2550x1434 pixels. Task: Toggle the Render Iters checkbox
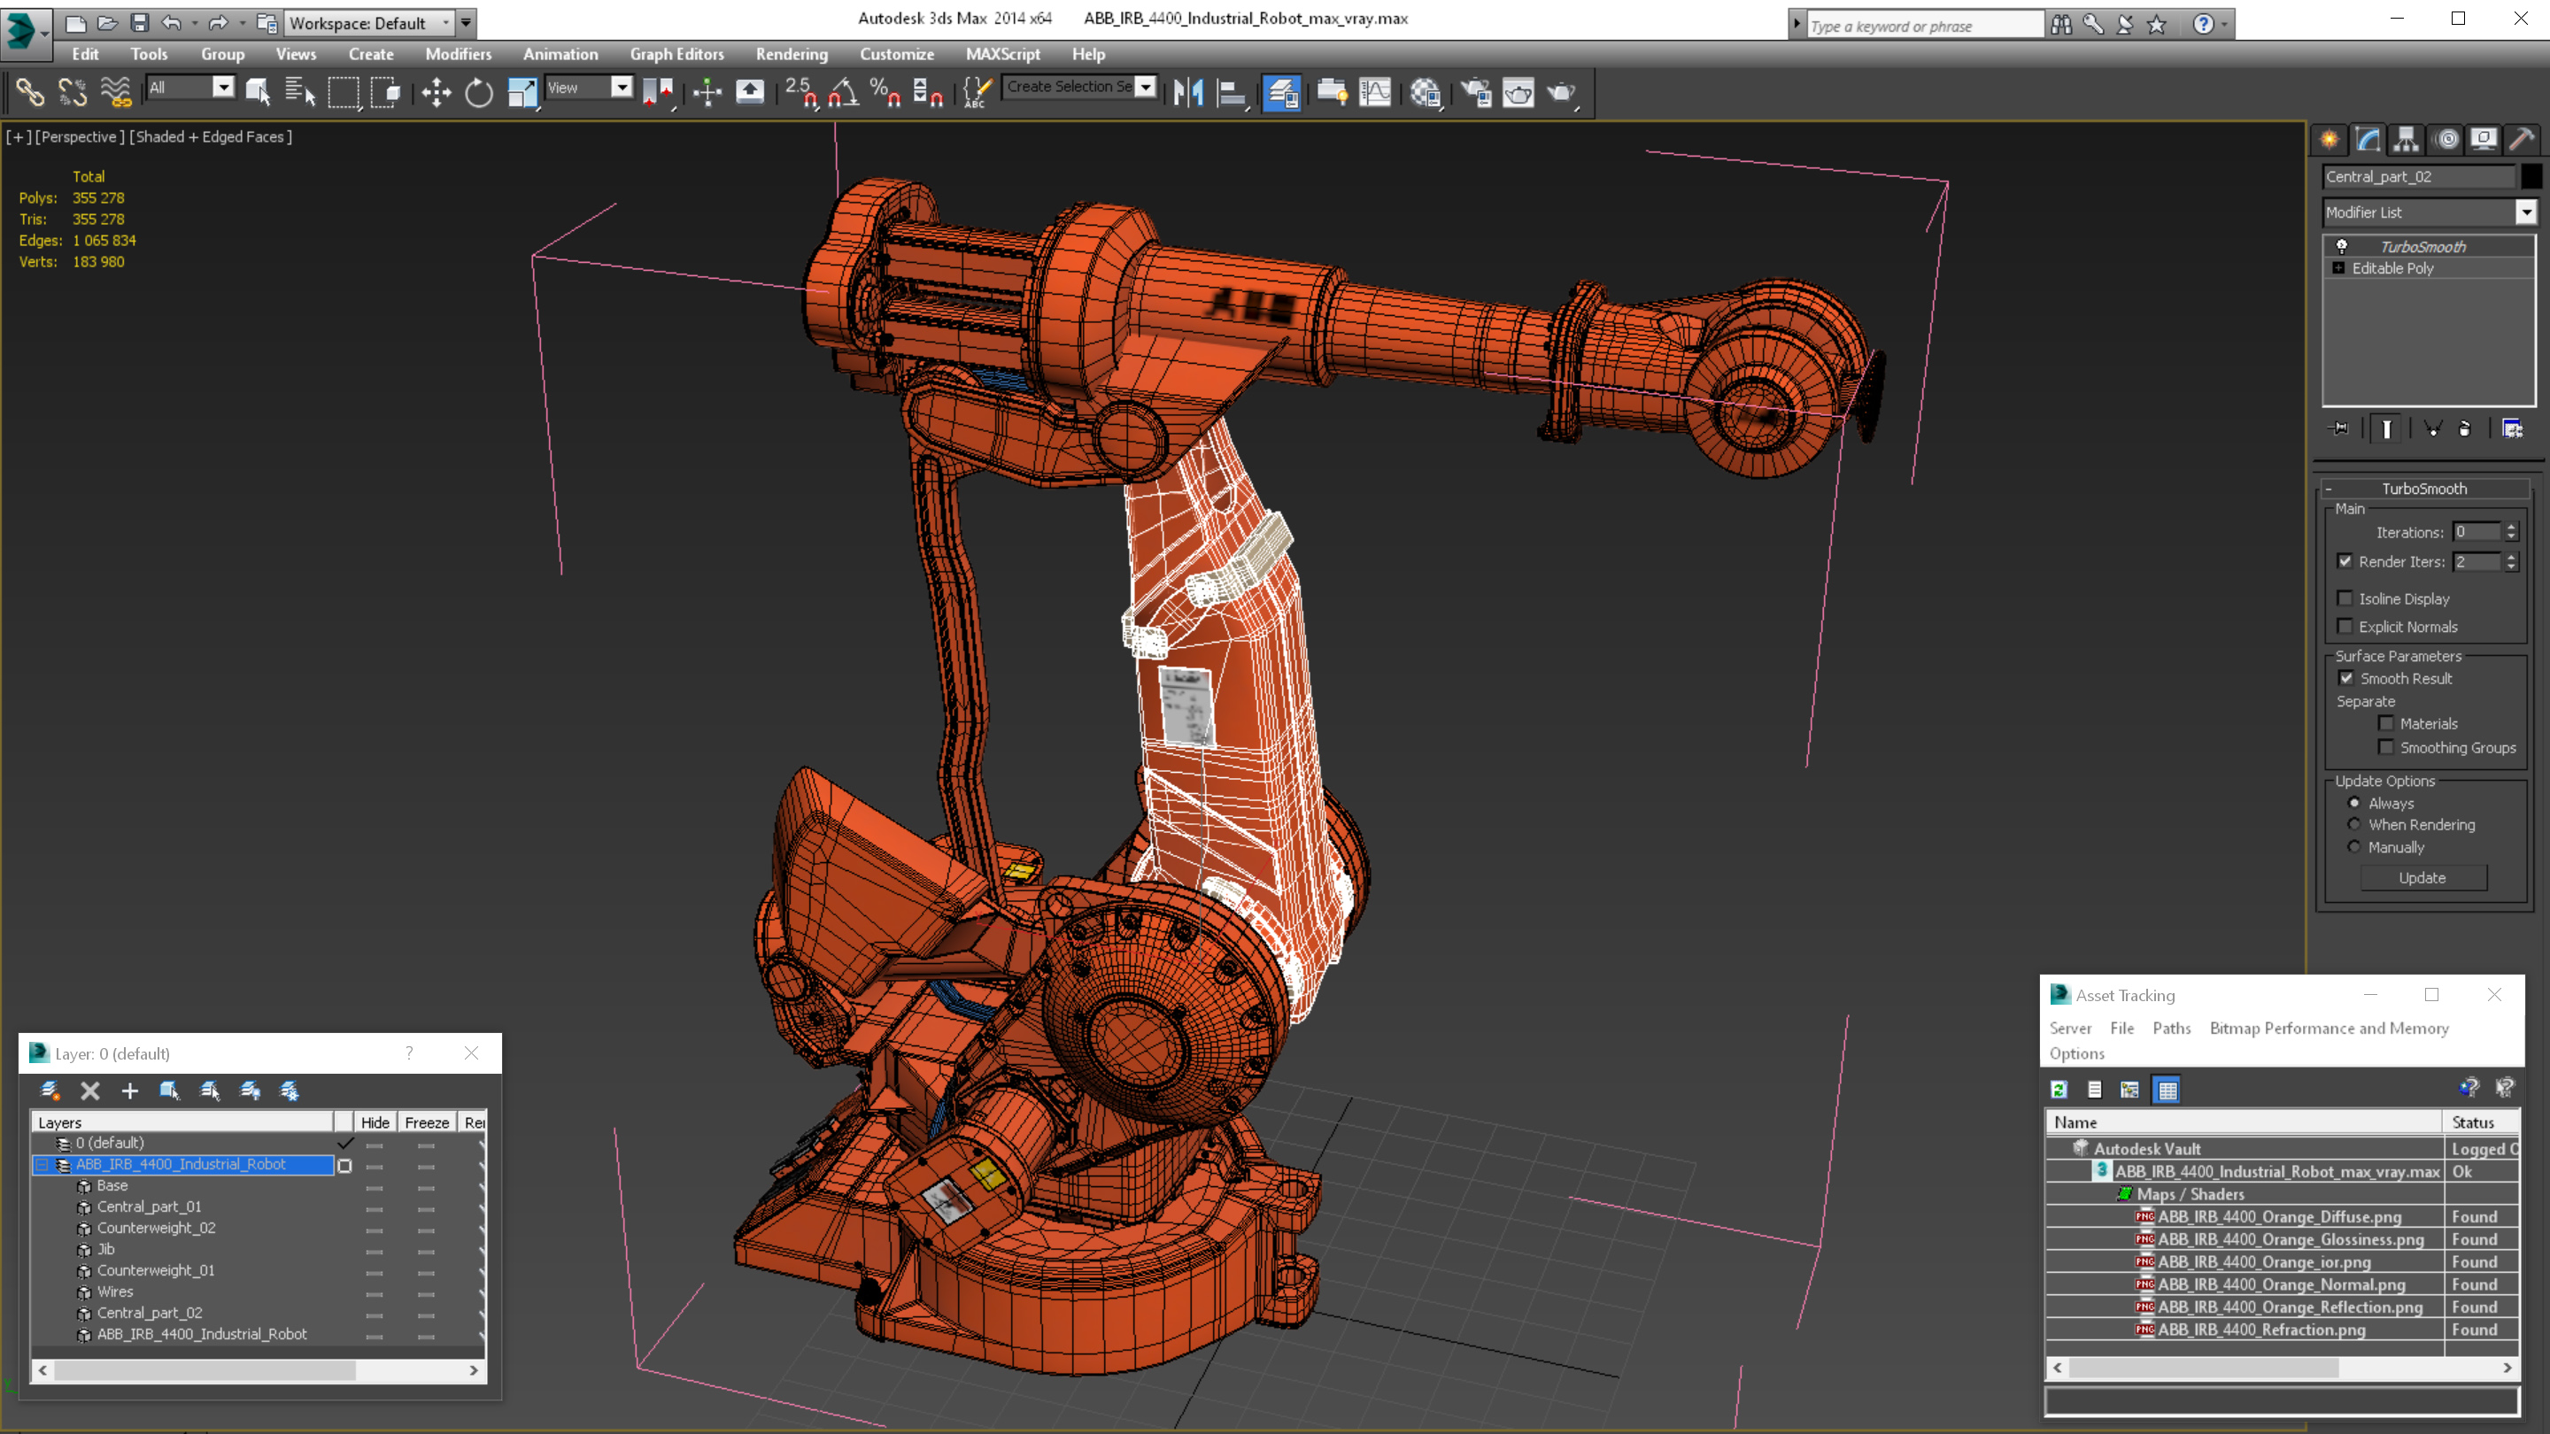point(2345,561)
